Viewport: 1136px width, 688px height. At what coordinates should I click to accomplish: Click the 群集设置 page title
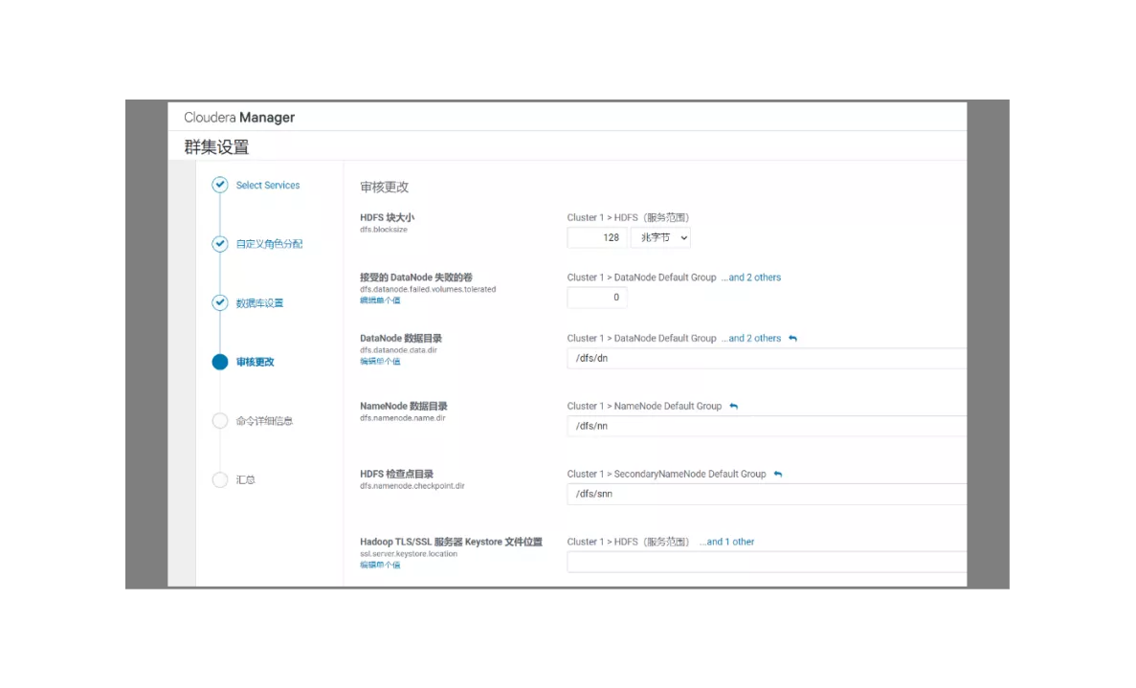[x=216, y=147]
